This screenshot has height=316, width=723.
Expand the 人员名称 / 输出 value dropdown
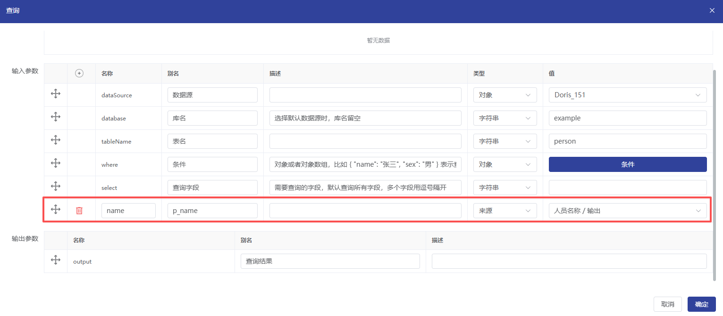tap(627, 211)
